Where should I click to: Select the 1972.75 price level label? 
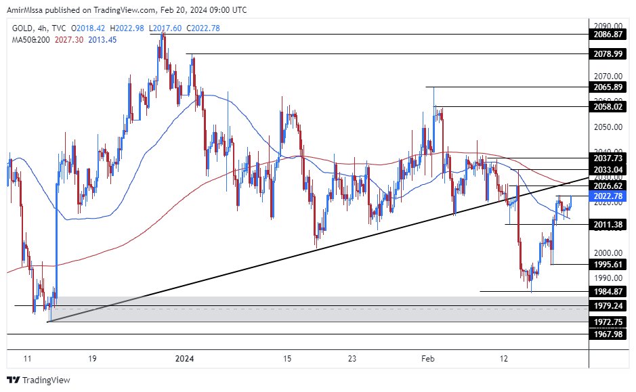click(608, 322)
